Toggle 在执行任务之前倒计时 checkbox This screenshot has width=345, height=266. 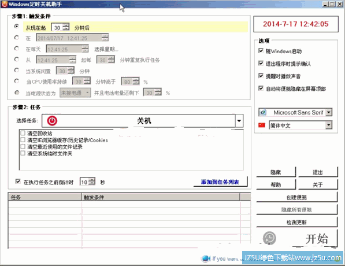pyautogui.click(x=18, y=182)
